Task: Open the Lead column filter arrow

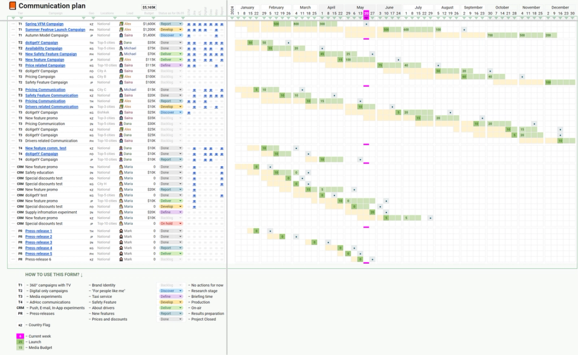Action: (x=138, y=18)
